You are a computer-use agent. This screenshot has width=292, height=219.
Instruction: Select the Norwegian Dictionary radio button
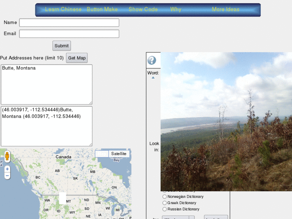pyautogui.click(x=164, y=196)
